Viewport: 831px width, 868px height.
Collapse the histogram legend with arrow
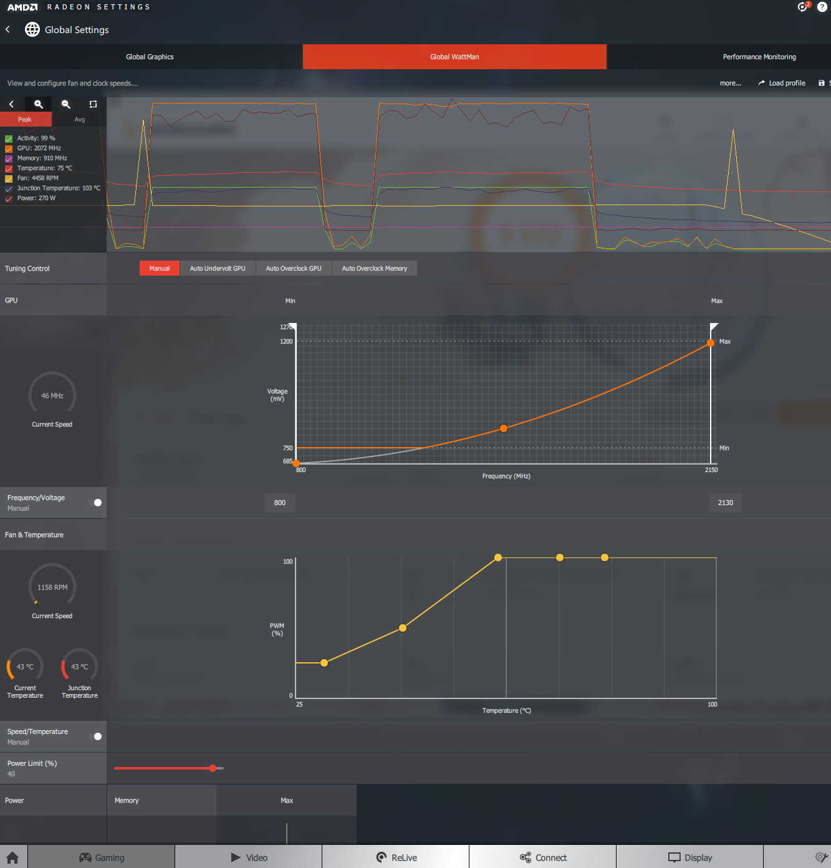(x=11, y=104)
